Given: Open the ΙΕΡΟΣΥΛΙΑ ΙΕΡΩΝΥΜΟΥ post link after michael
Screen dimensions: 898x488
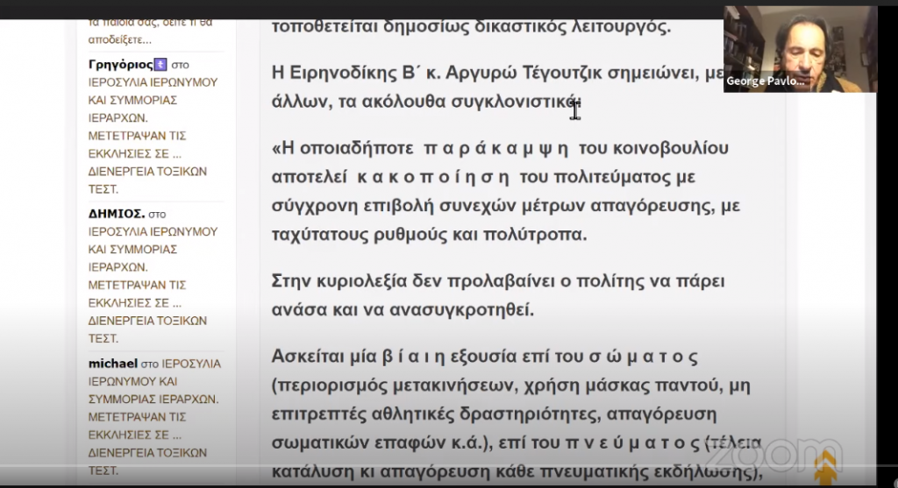Looking at the screenshot, I should coord(154,417).
